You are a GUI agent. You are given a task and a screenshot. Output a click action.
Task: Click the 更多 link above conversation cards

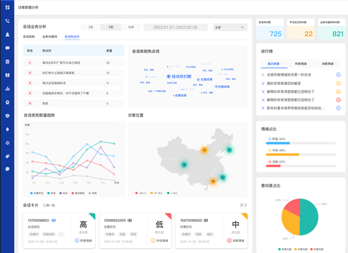coord(243,205)
